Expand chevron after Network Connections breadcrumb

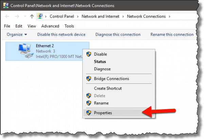tap(169, 17)
